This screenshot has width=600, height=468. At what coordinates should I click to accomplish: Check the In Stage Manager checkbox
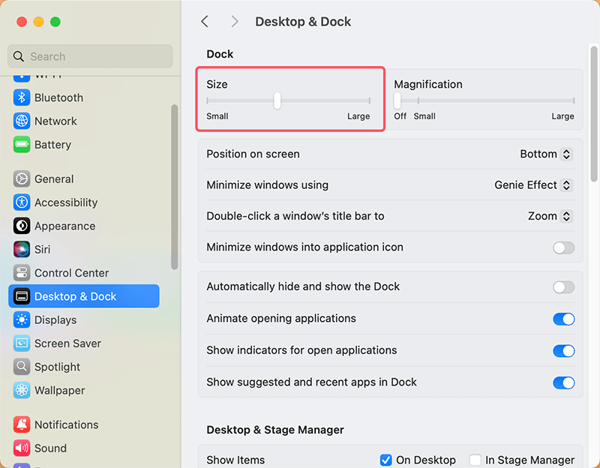click(475, 460)
